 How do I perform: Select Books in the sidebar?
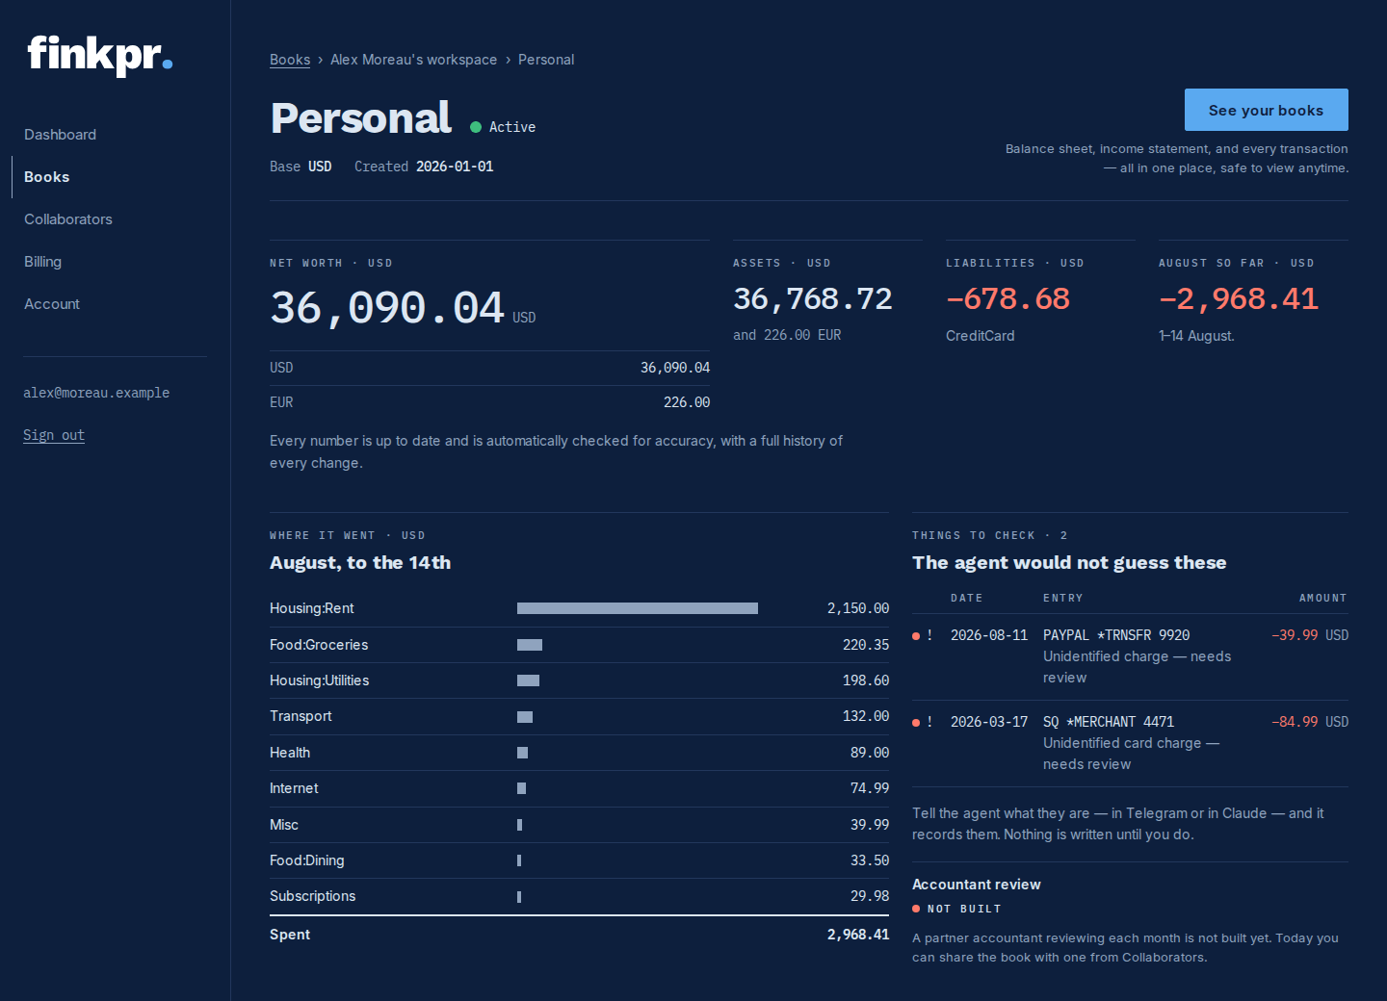[x=46, y=177]
